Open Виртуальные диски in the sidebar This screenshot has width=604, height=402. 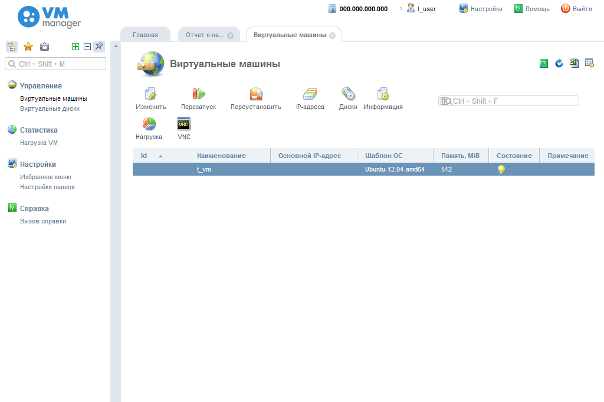pos(50,108)
